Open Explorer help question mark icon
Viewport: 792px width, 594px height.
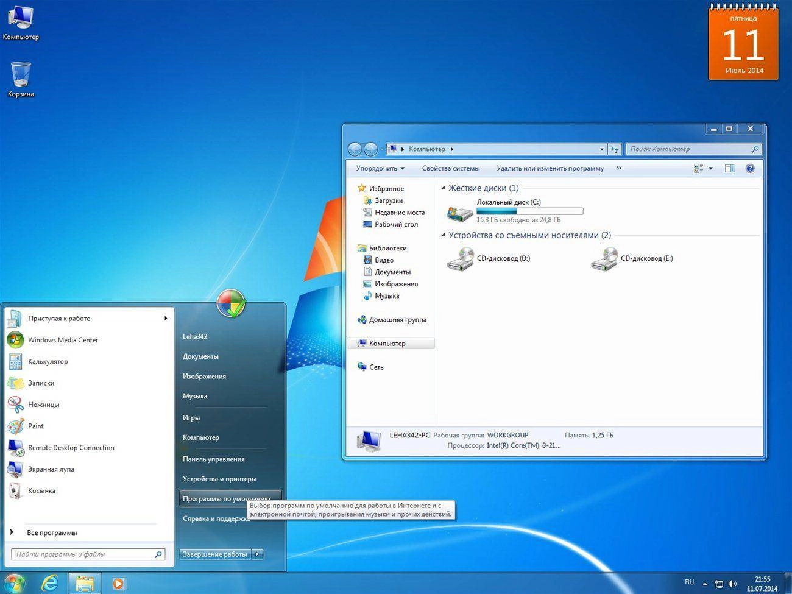(750, 168)
